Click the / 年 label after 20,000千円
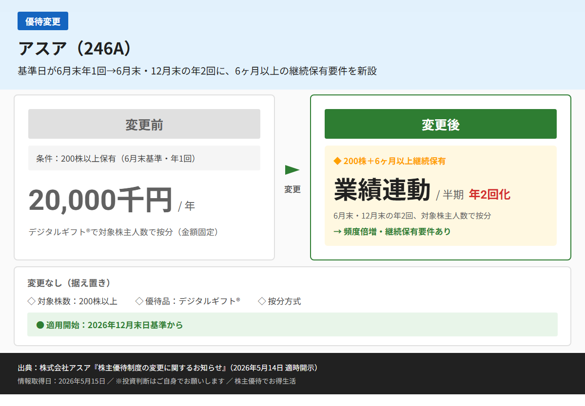The height and width of the screenshot is (406, 585). pyautogui.click(x=187, y=206)
